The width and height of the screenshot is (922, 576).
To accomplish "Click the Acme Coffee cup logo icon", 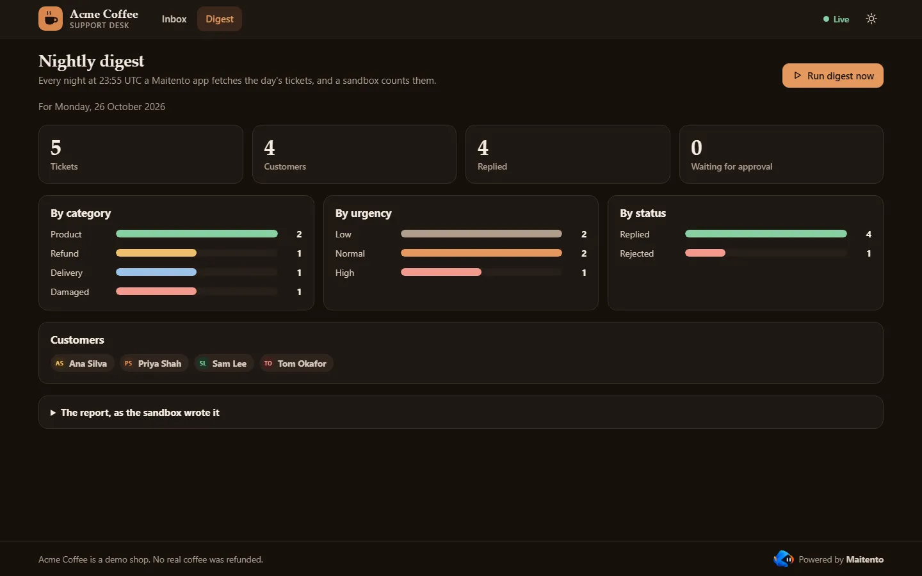I will click(x=51, y=19).
